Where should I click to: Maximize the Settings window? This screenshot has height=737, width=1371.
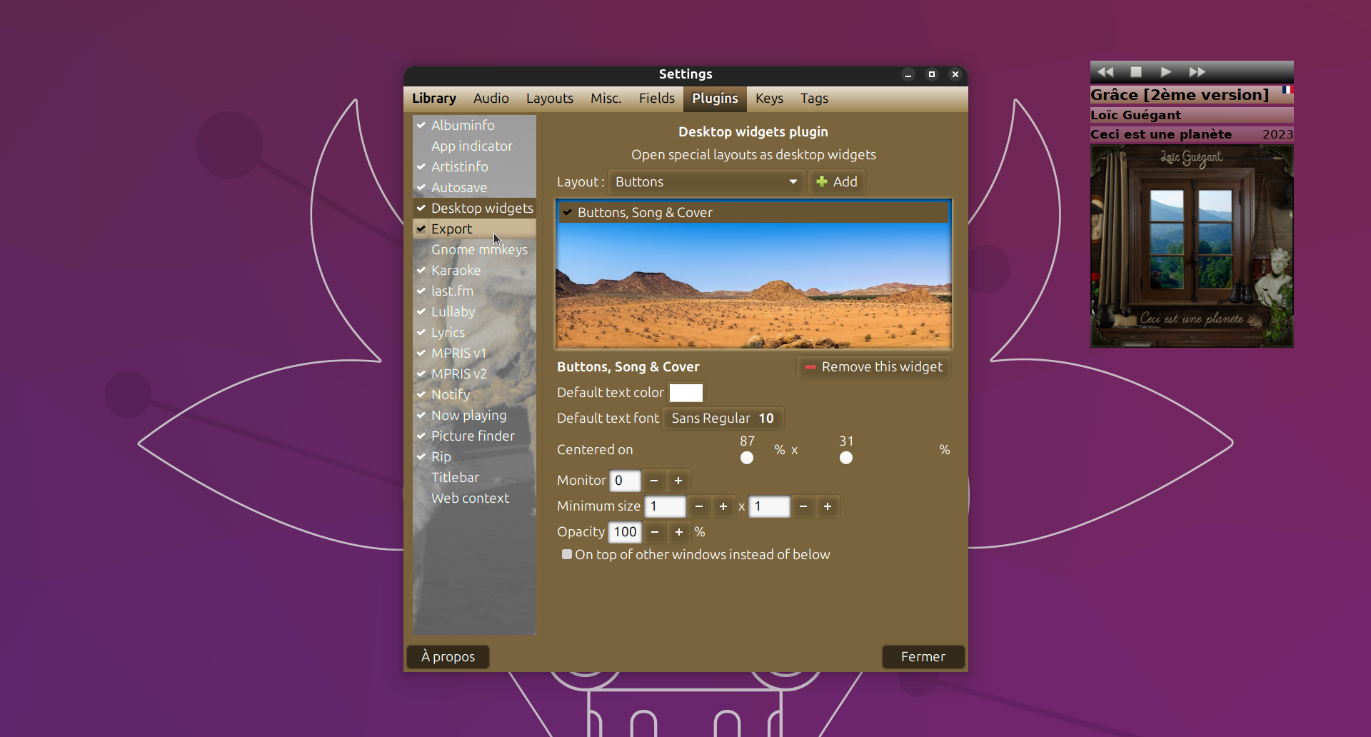pos(932,74)
